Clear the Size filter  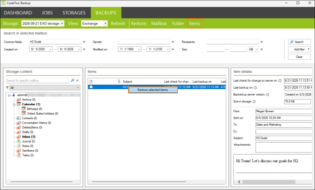(261, 49)
